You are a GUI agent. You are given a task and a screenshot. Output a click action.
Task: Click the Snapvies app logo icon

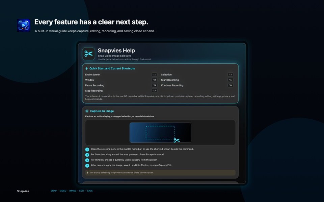point(24,26)
